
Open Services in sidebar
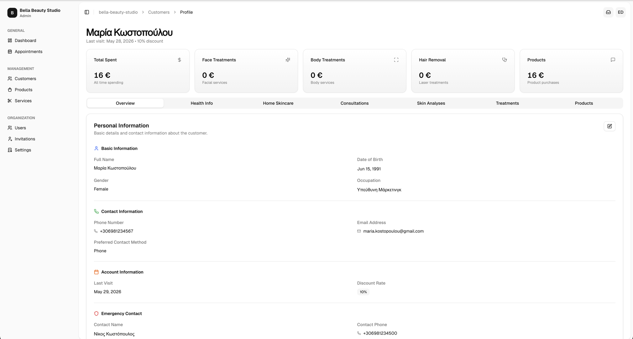39,101
